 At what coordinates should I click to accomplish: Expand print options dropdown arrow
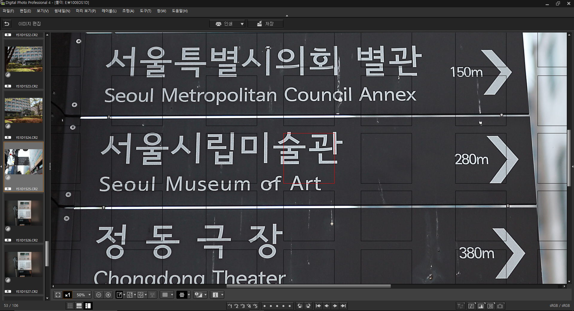pos(242,24)
